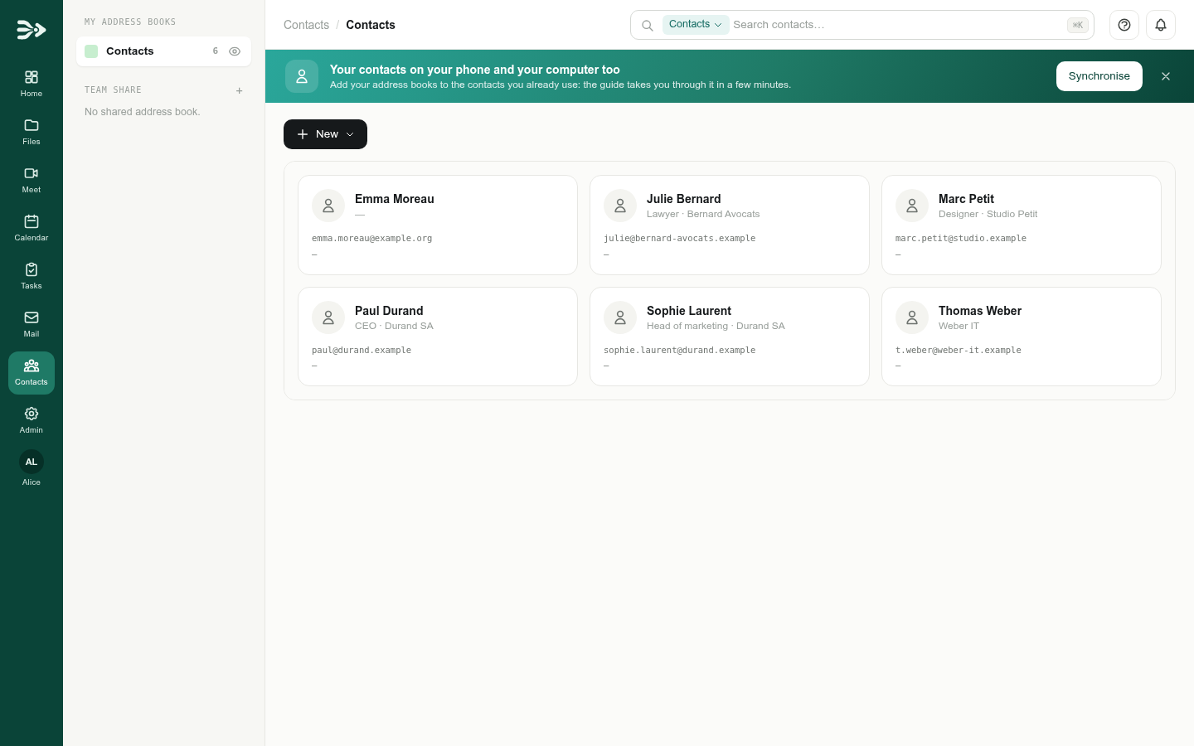Open Paul Durand's contact card
Viewport: 1194px width, 746px height.
438,337
